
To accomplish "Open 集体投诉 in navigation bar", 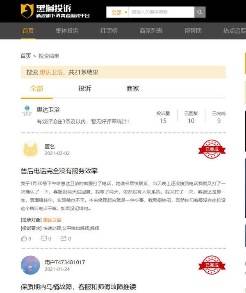I will pos(67,31).
